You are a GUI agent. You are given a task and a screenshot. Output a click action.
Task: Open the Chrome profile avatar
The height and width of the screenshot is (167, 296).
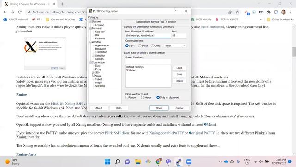[284, 12]
